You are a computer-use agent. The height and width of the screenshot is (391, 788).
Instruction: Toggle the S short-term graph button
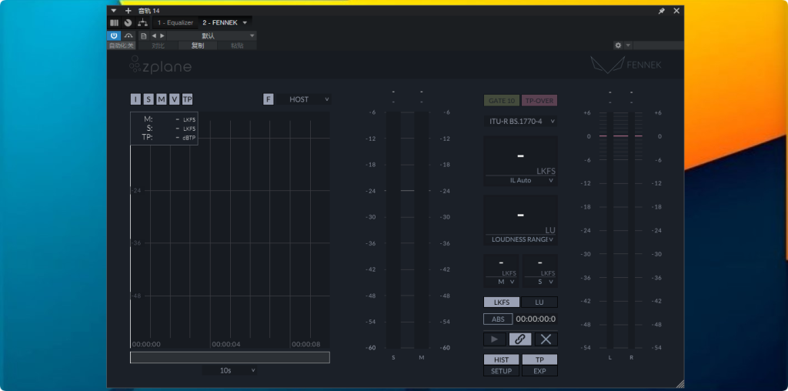click(x=149, y=99)
